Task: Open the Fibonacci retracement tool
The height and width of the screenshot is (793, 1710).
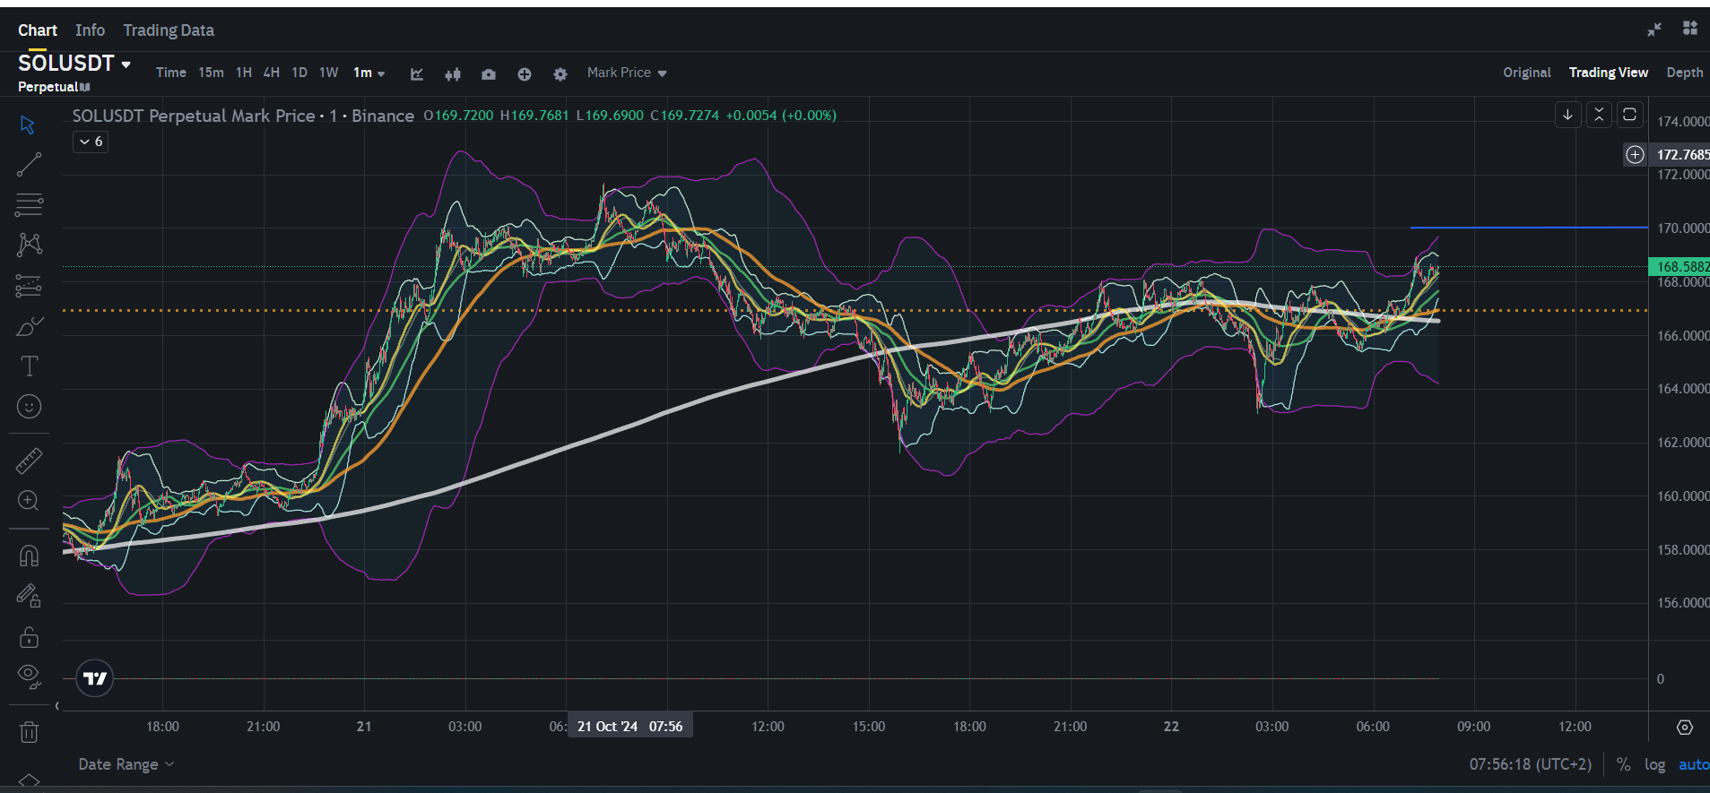Action: tap(29, 205)
